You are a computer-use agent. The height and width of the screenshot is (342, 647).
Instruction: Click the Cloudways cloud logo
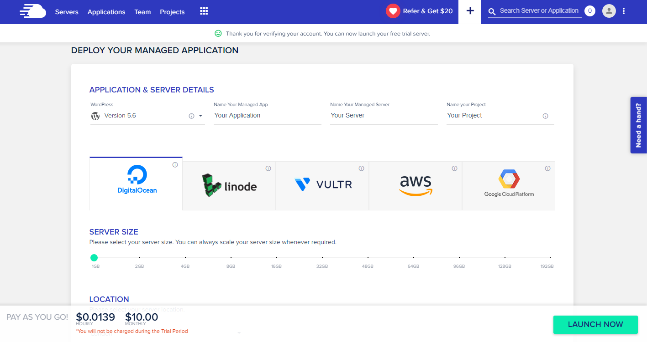tap(33, 11)
